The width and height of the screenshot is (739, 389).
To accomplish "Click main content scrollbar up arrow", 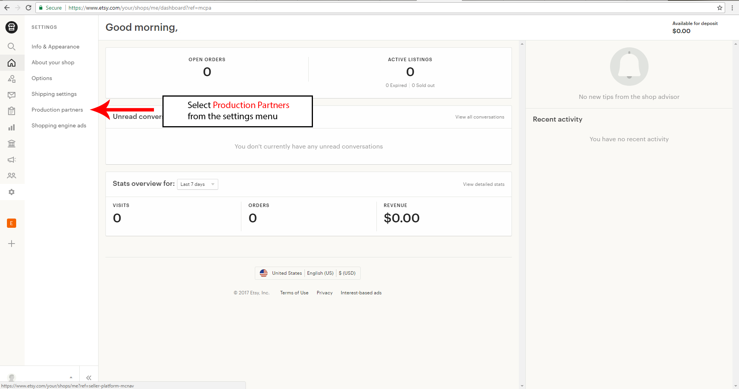I will pyautogui.click(x=522, y=44).
